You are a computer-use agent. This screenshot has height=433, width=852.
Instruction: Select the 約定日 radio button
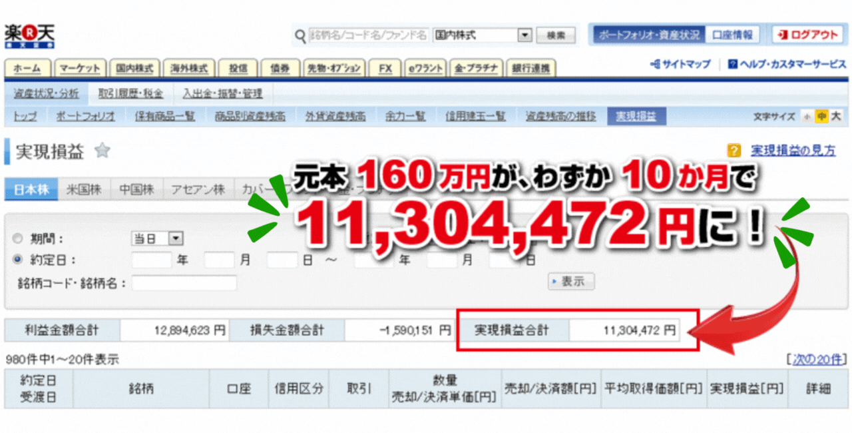point(18,260)
